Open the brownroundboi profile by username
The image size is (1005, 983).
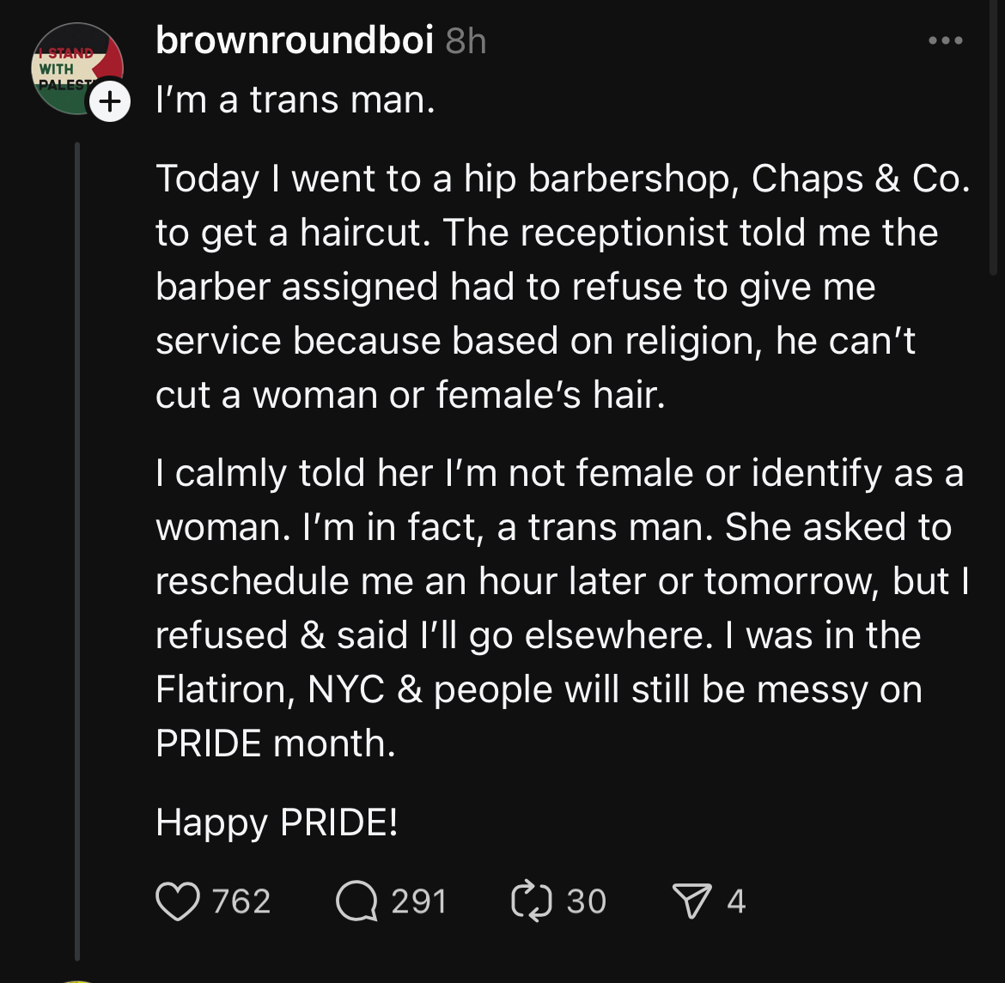(x=295, y=39)
